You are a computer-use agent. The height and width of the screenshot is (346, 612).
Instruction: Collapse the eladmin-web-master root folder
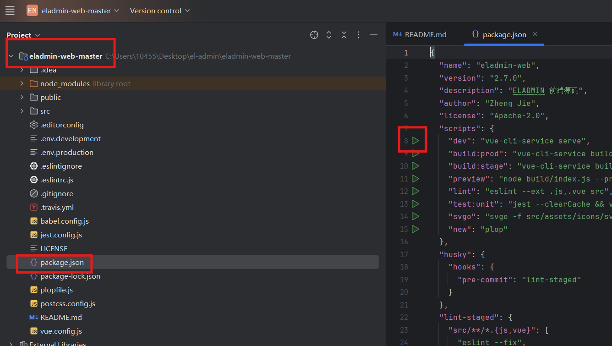[11, 56]
